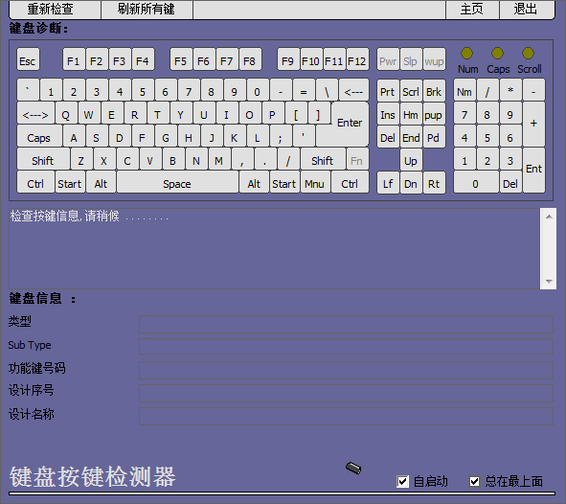Go to 主页
Viewport: 566px width, 504px height.
pos(472,9)
